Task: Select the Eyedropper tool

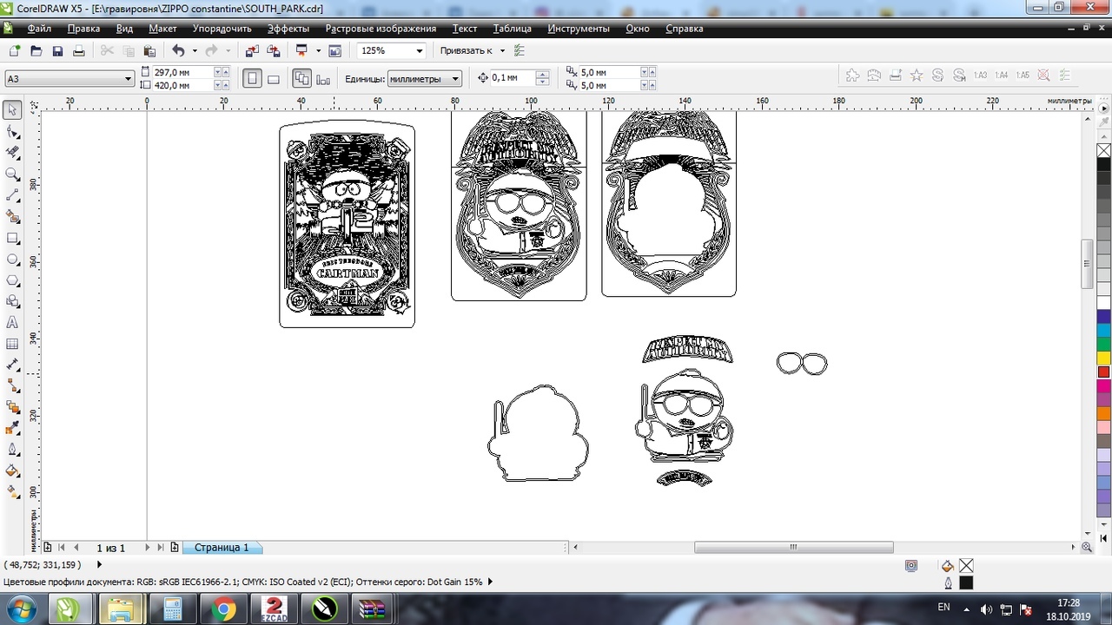Action: point(12,428)
